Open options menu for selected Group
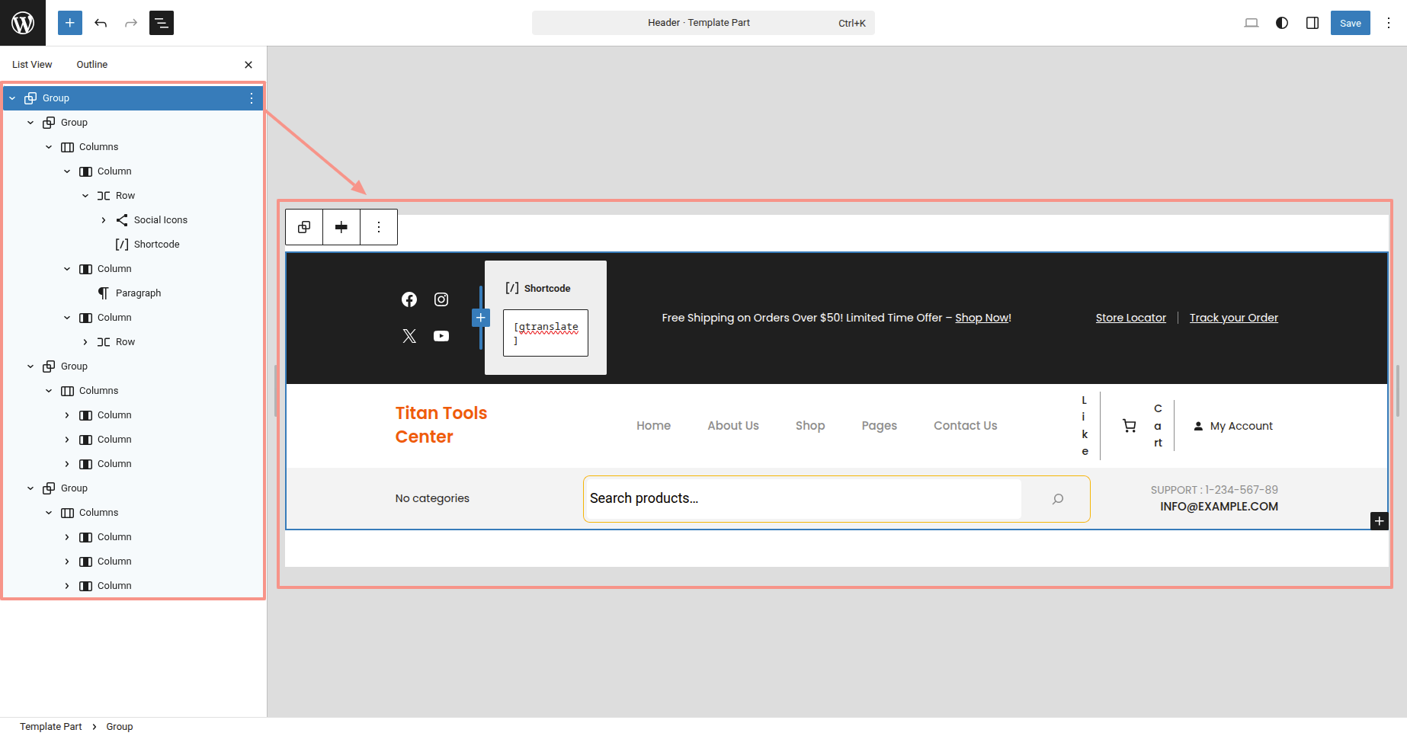 point(252,98)
